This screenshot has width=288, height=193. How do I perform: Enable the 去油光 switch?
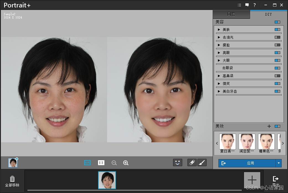(277, 37)
